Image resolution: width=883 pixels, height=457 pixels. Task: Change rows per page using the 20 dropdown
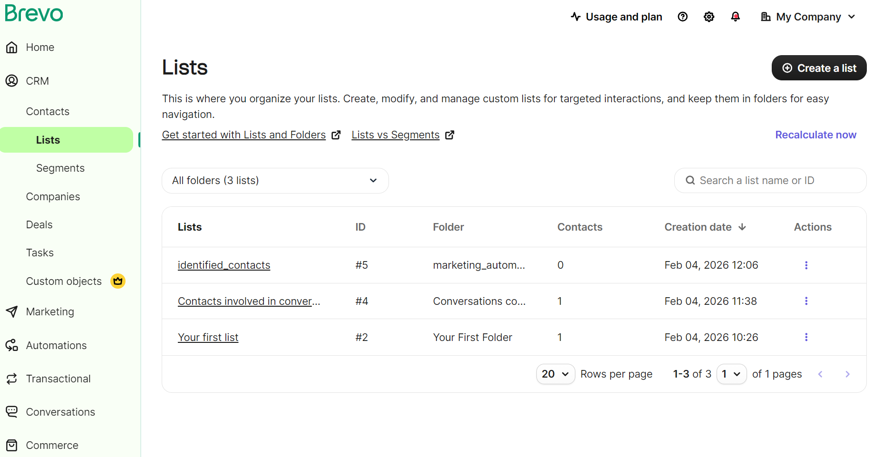pyautogui.click(x=554, y=374)
